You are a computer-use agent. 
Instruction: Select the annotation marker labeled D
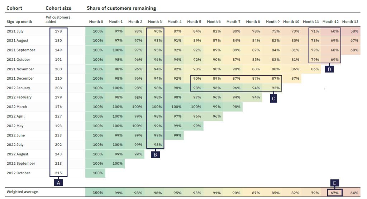point(329,69)
